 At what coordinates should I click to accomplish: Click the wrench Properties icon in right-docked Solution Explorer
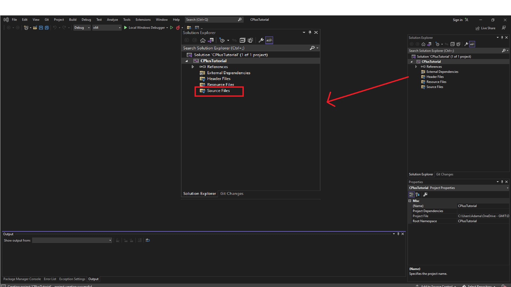pyautogui.click(x=466, y=44)
